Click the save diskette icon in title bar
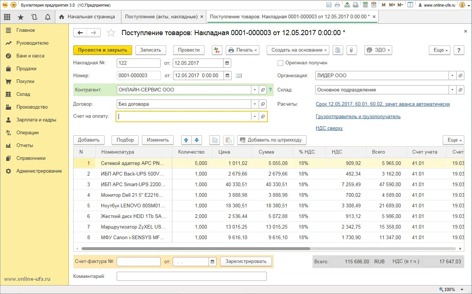This screenshot has width=472, height=294. 329,5
